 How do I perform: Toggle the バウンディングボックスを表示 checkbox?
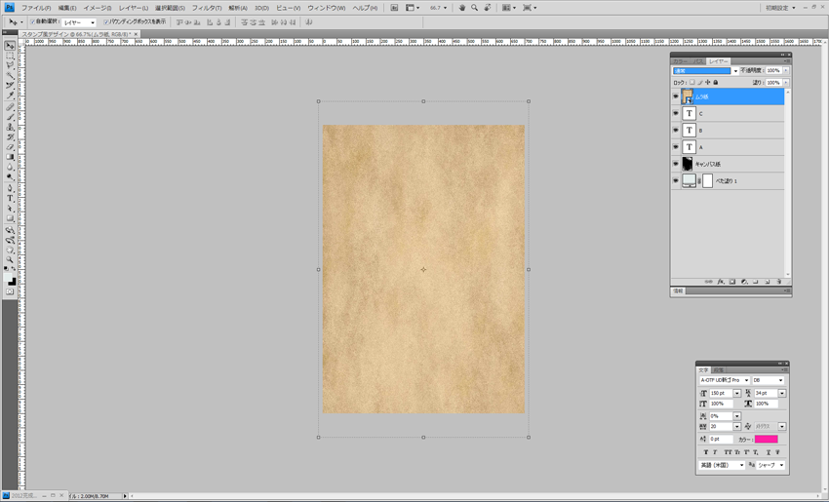coord(108,21)
